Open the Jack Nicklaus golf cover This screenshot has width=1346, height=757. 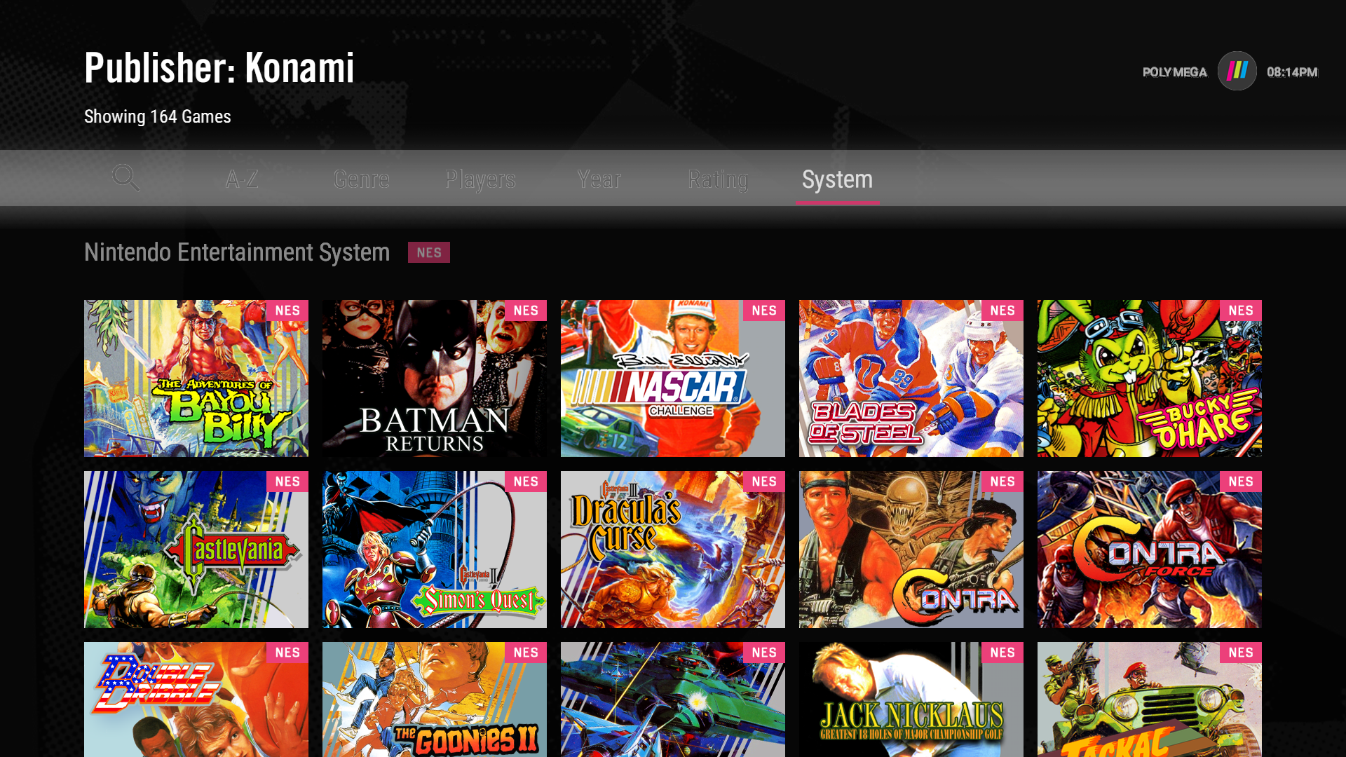911,700
